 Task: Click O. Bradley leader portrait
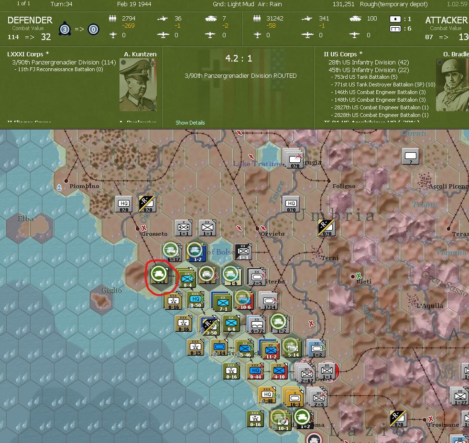[452, 85]
